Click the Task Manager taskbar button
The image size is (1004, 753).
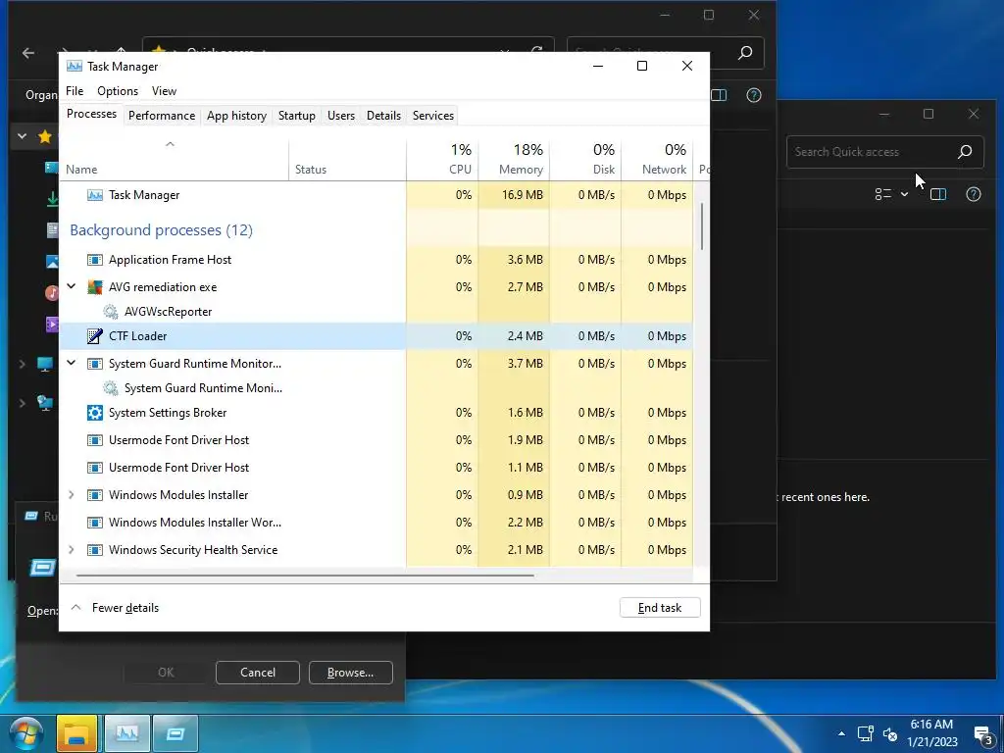coord(126,733)
